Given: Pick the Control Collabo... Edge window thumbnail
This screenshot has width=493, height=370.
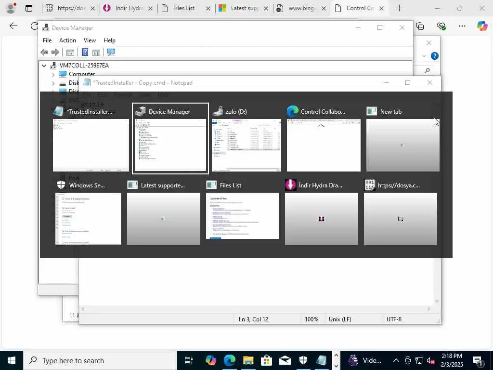Looking at the screenshot, I should click(x=324, y=138).
